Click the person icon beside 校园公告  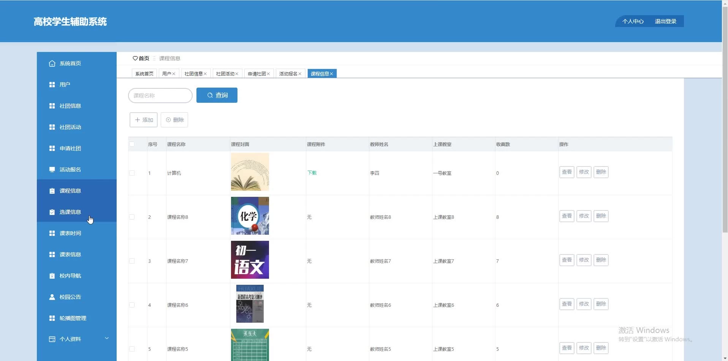52,297
